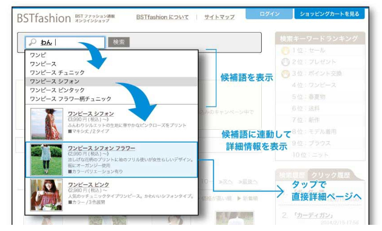Screen dimensions: 382x231
Task: Click the BSTfashion logo
Action: click(43, 18)
